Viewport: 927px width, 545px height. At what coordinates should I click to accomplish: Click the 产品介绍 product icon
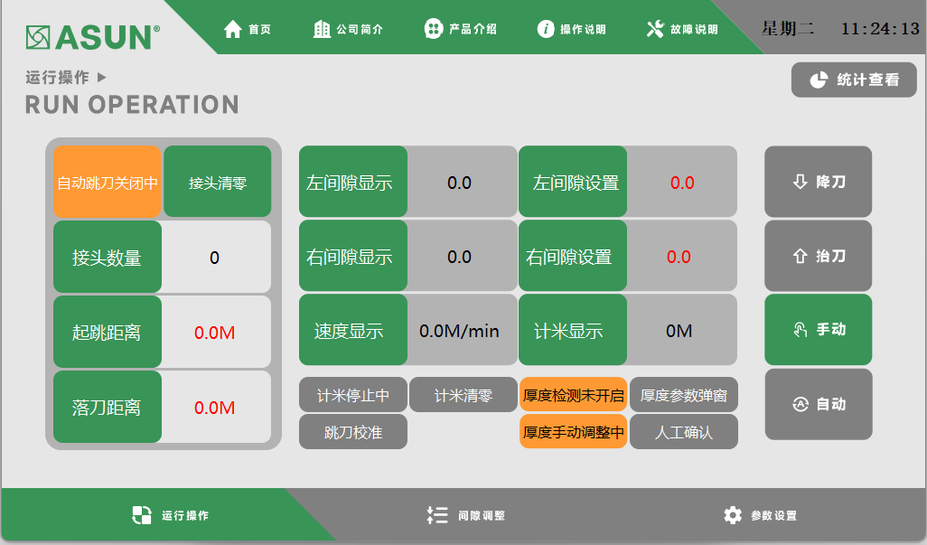(x=434, y=29)
